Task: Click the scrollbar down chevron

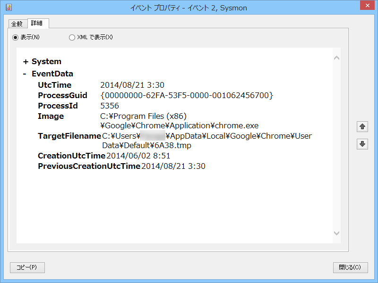Action: [x=336, y=233]
